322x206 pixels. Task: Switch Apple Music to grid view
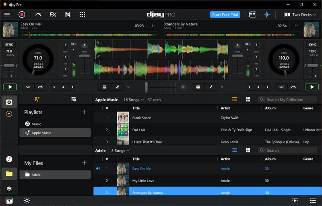click(x=248, y=99)
